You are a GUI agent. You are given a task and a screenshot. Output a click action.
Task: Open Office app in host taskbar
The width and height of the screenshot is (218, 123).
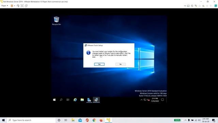87,120
